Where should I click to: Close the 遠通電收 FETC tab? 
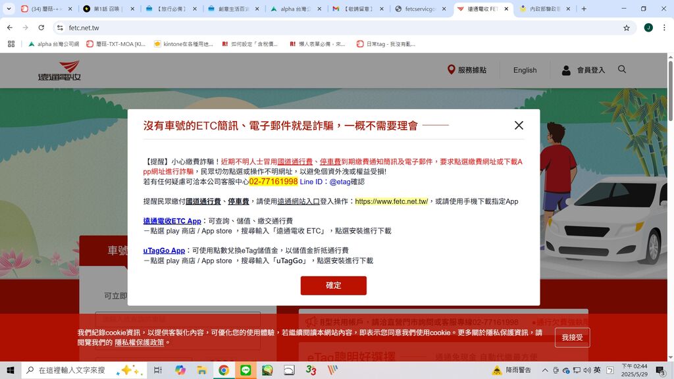(x=506, y=9)
